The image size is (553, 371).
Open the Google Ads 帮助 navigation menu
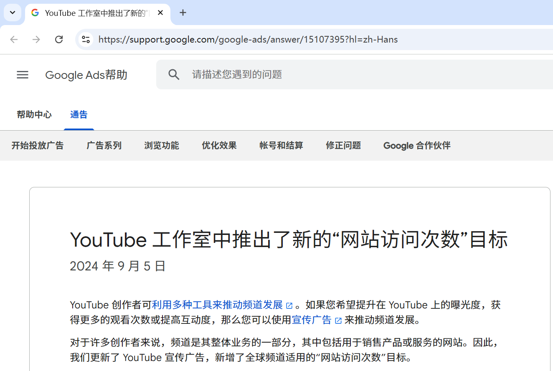coord(22,75)
